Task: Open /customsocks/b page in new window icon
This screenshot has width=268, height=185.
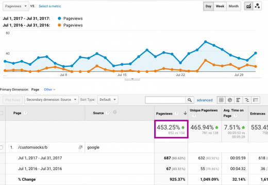Action: click(80, 147)
